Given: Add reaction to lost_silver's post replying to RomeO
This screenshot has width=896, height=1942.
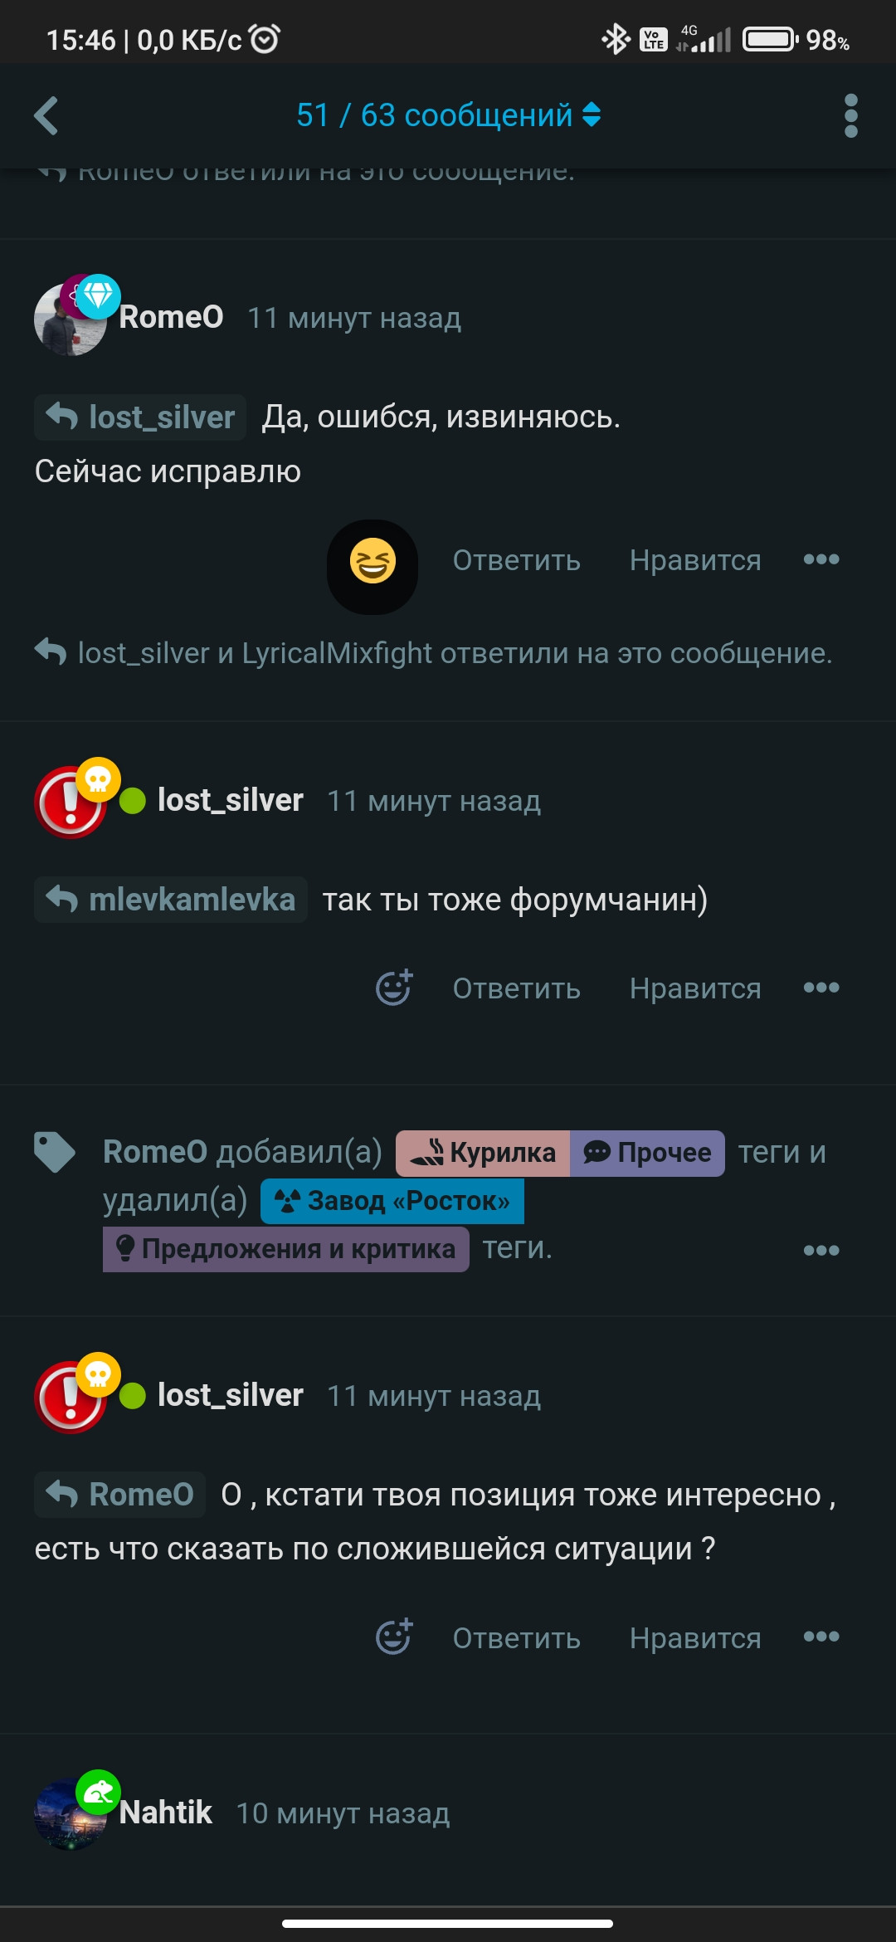Looking at the screenshot, I should [394, 1637].
